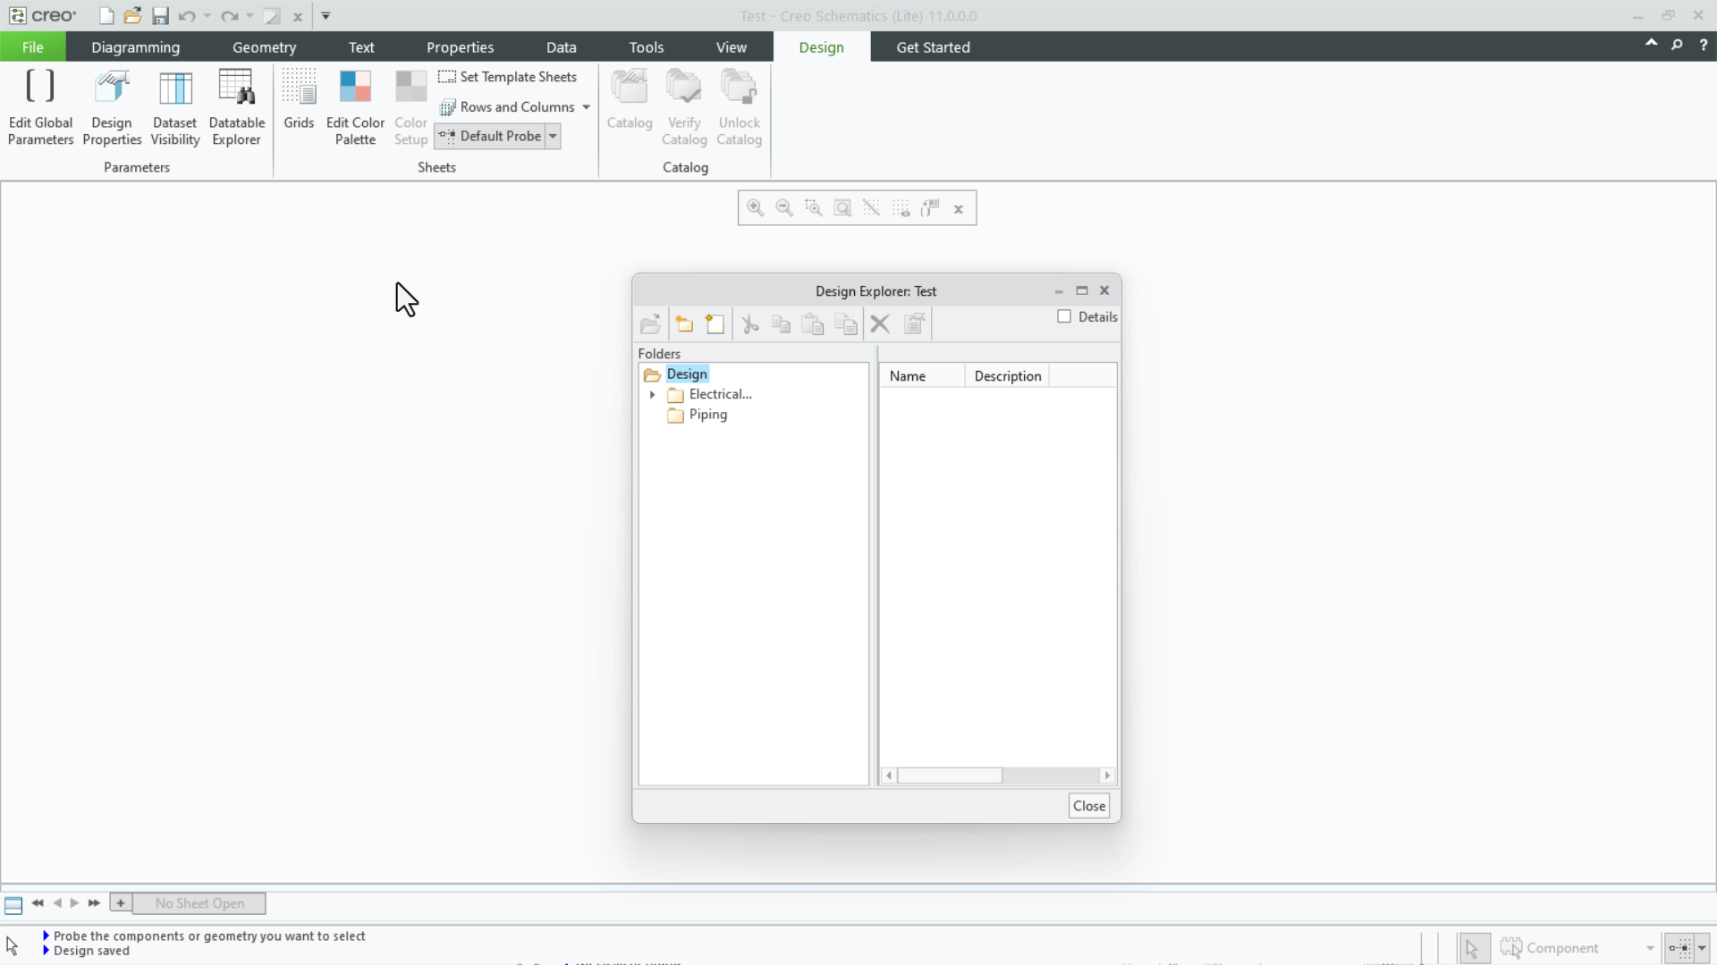Click the Properties icon in Design Explorer

click(x=914, y=324)
